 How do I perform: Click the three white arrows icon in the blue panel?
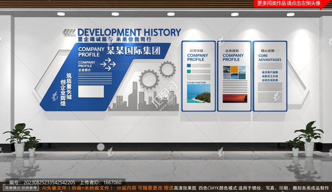[108, 64]
